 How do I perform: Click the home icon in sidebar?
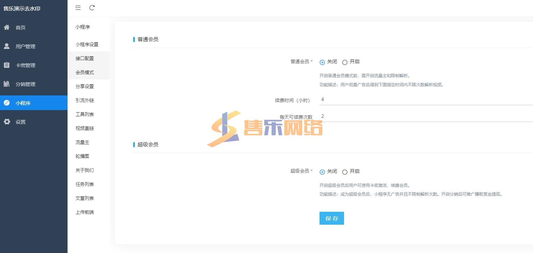(x=7, y=27)
